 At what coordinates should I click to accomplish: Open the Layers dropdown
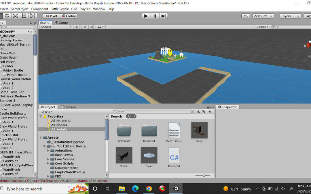pyautogui.click(x=290, y=16)
